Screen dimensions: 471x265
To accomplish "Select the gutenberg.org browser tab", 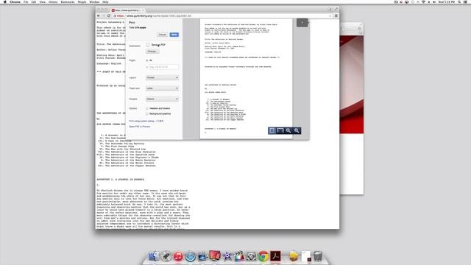I will click(127, 10).
